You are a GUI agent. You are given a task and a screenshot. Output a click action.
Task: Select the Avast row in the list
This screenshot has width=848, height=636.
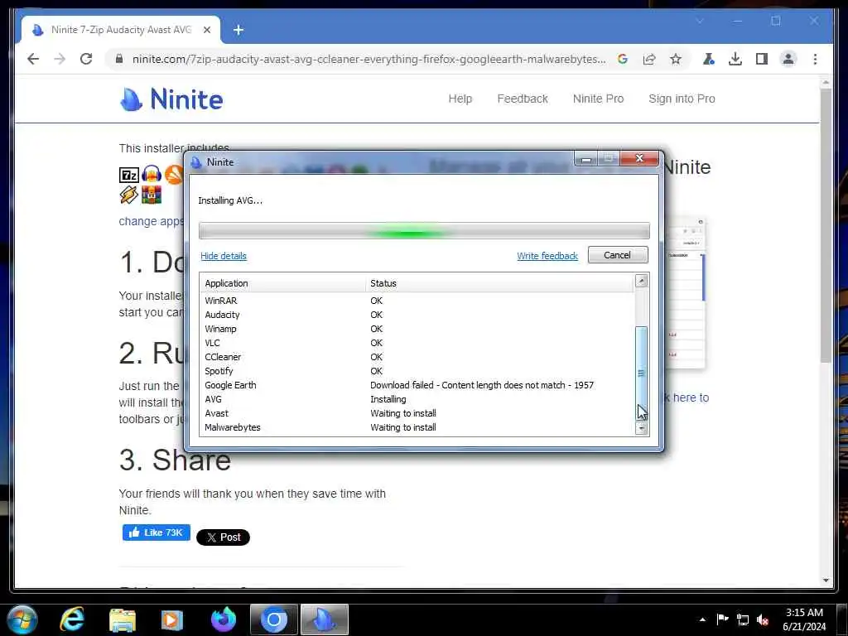[x=417, y=413]
